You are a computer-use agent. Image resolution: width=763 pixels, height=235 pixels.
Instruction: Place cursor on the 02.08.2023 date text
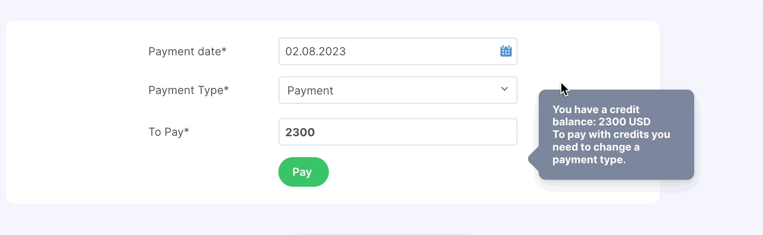pos(315,51)
